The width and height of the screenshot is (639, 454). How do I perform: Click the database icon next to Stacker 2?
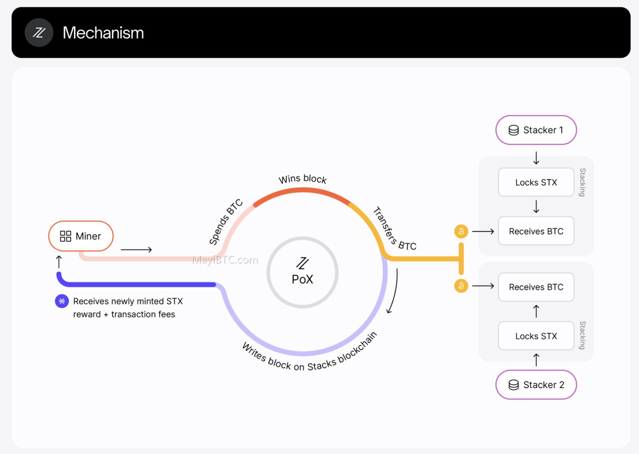[513, 385]
